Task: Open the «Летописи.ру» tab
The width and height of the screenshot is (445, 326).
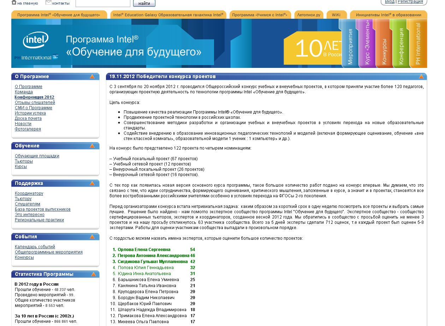Action: pyautogui.click(x=309, y=15)
